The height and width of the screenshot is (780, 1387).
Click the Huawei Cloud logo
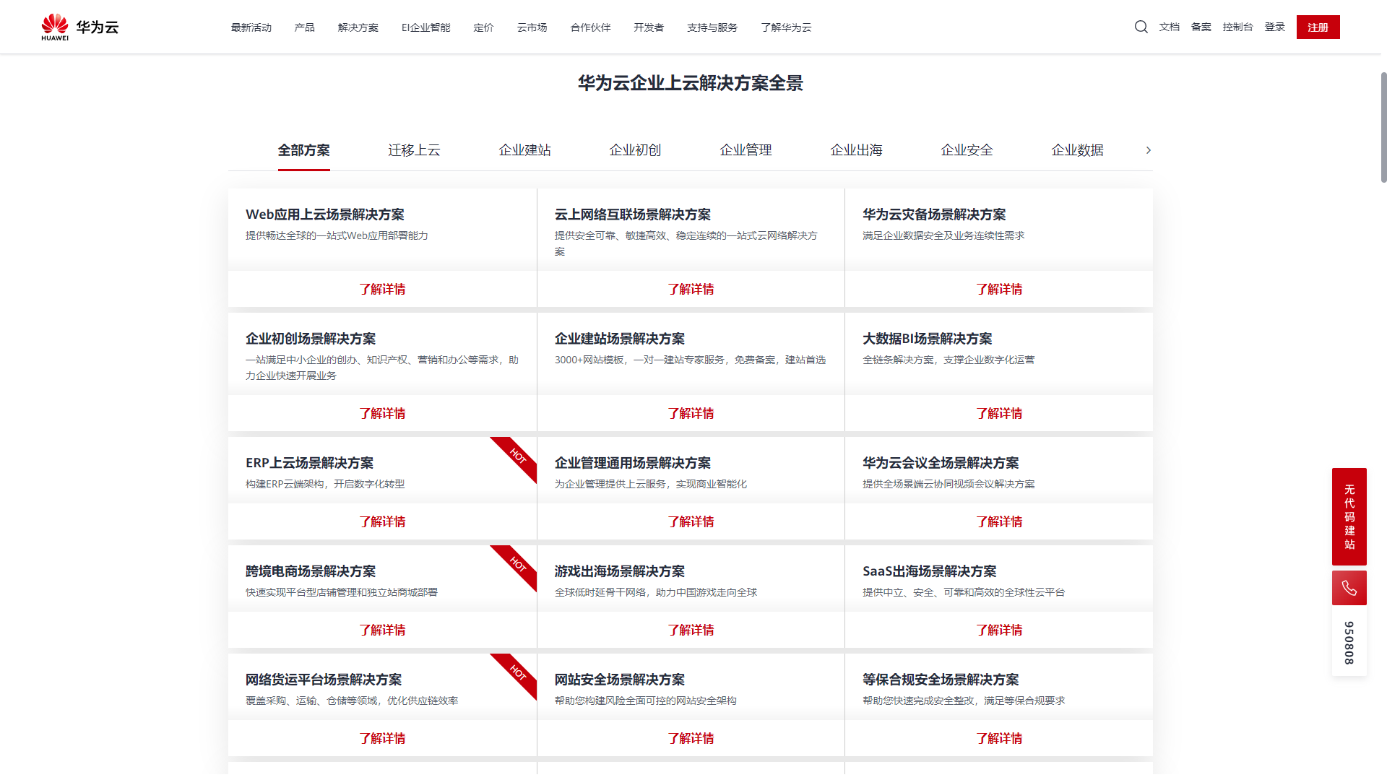[79, 27]
